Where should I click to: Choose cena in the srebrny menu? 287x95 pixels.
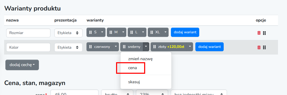[x=133, y=68]
